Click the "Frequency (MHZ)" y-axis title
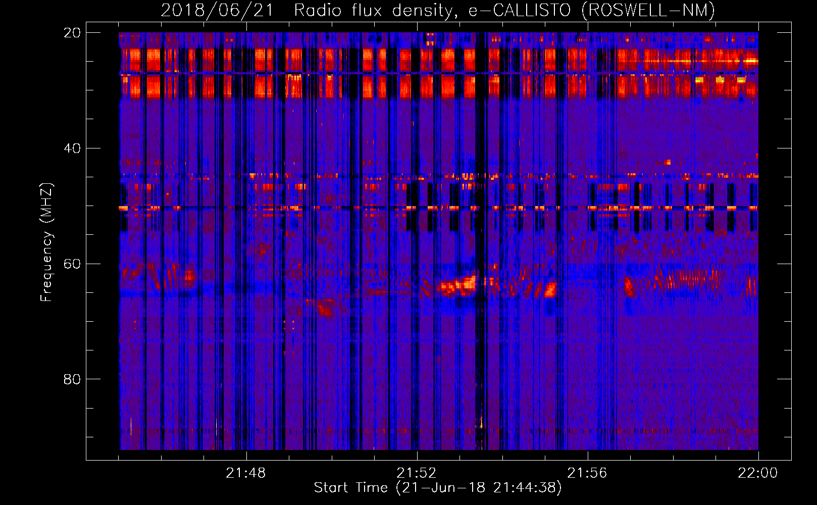The width and height of the screenshot is (817, 505). pyautogui.click(x=46, y=242)
